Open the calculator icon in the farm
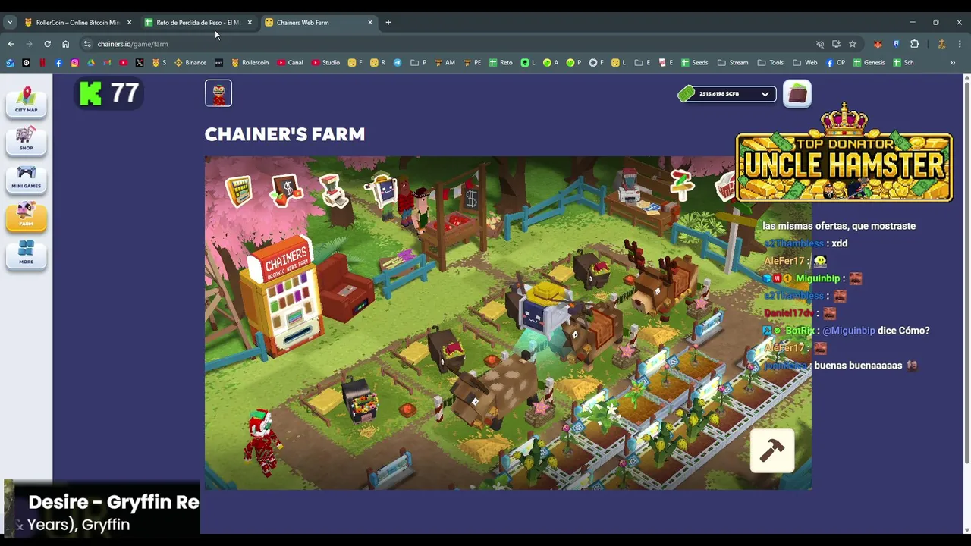The width and height of the screenshot is (971, 546). pyautogui.click(x=239, y=190)
